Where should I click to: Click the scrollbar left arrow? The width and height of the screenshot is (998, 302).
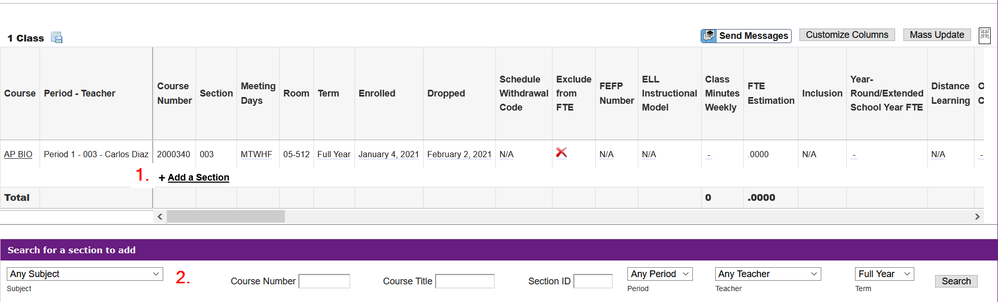click(160, 216)
